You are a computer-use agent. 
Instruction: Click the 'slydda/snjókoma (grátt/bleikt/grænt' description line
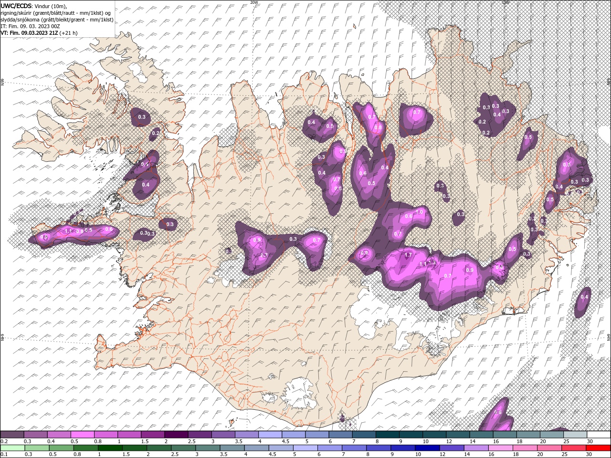[56, 20]
